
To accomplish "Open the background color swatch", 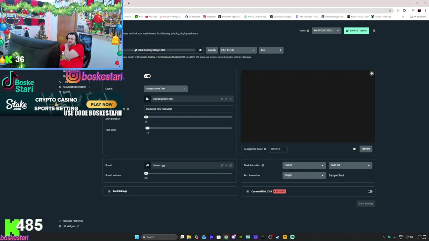I will 285,149.
